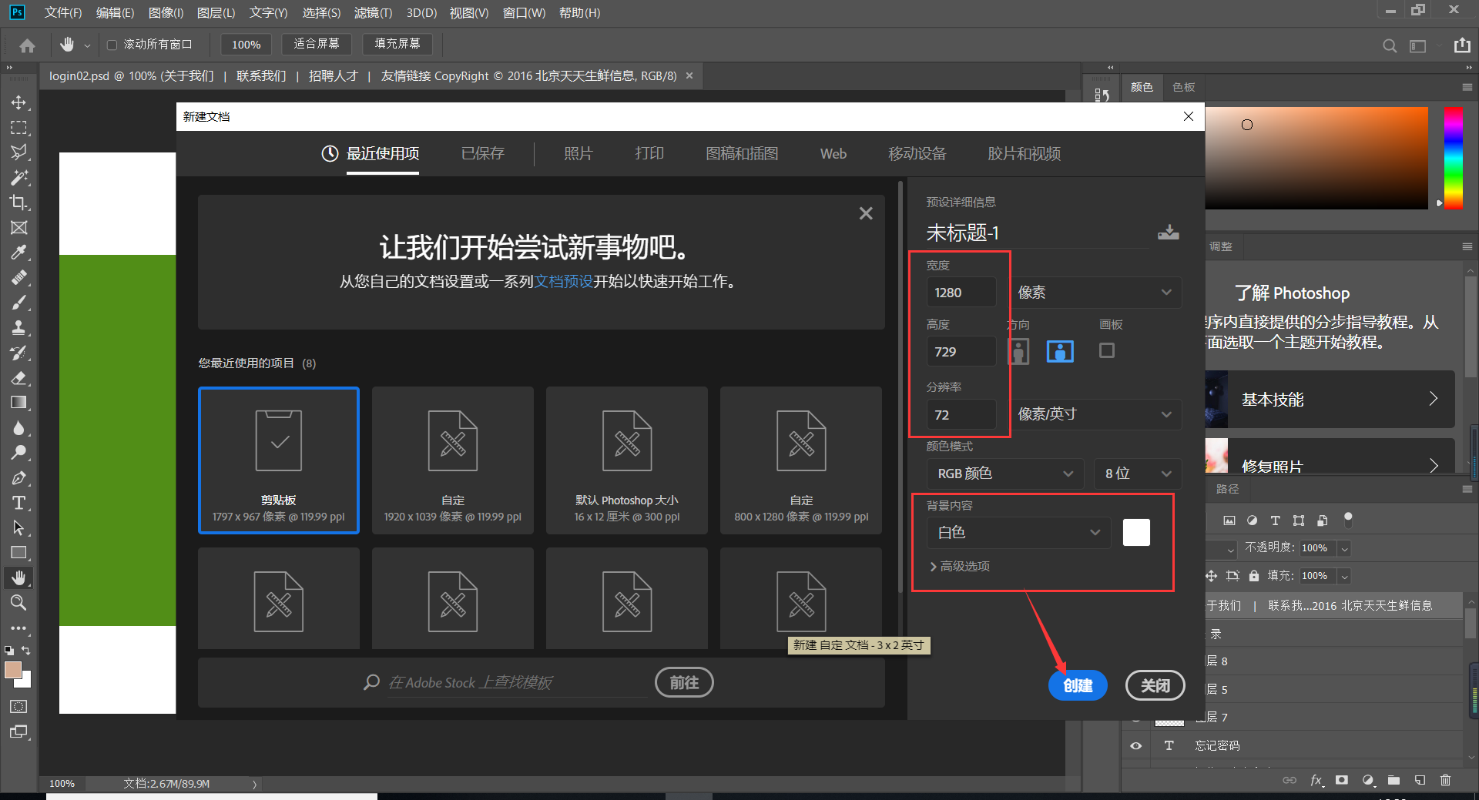Select the Path Selection tool
This screenshot has height=800, width=1479.
18,528
